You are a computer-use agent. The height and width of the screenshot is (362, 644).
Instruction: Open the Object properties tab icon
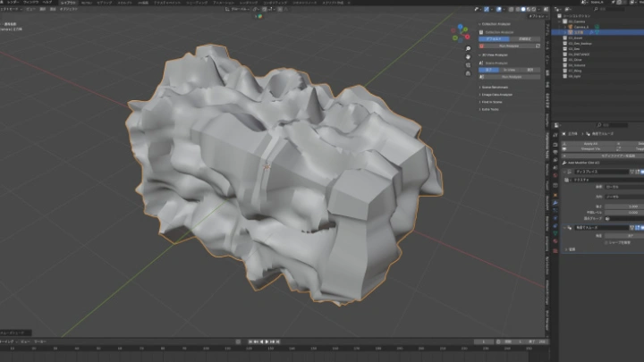(555, 195)
